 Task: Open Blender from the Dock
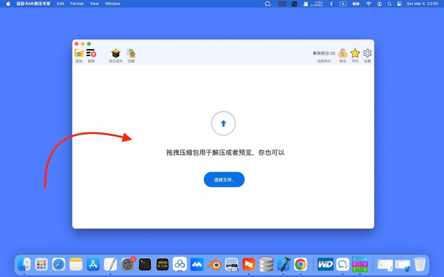click(x=214, y=264)
